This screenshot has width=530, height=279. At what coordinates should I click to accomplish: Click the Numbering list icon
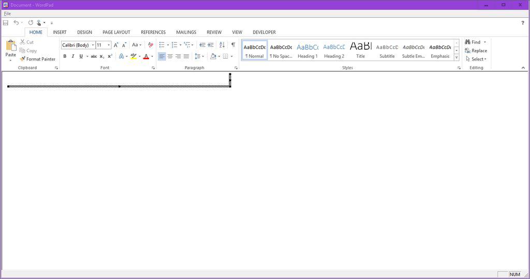point(174,45)
